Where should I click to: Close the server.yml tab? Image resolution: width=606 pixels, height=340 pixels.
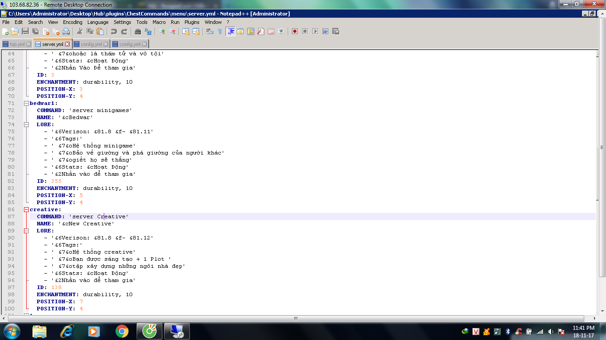point(67,44)
